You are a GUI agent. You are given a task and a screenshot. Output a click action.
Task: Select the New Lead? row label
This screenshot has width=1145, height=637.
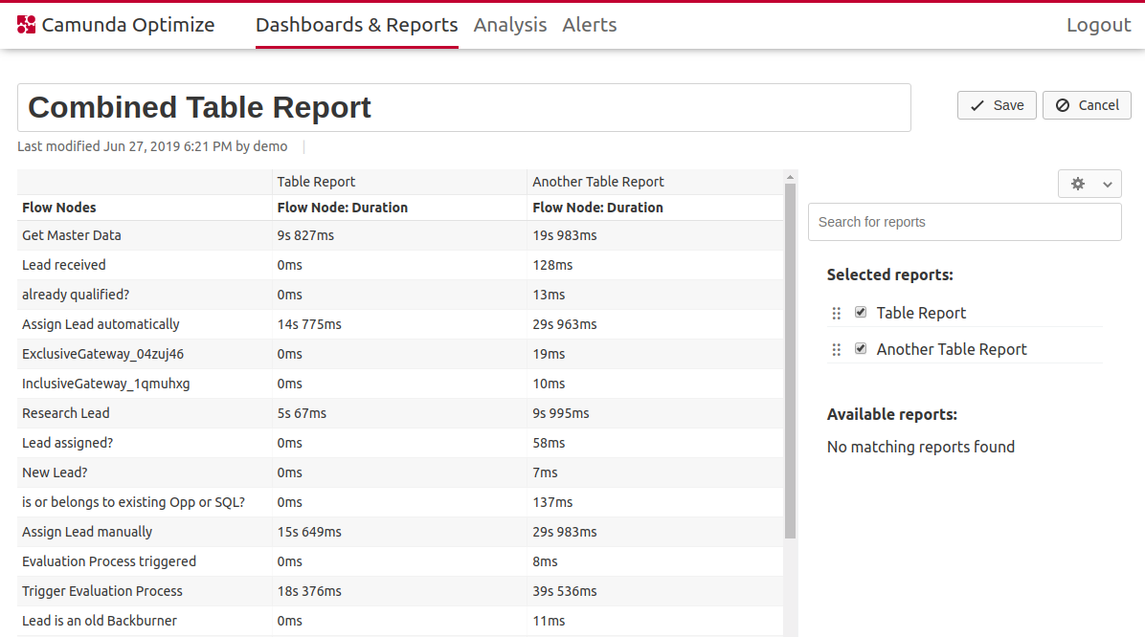point(55,472)
